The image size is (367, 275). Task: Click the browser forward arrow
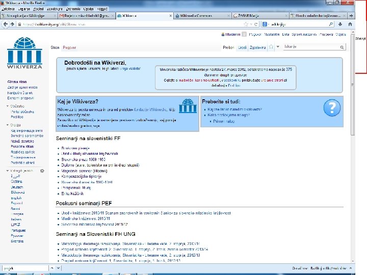[12, 24]
